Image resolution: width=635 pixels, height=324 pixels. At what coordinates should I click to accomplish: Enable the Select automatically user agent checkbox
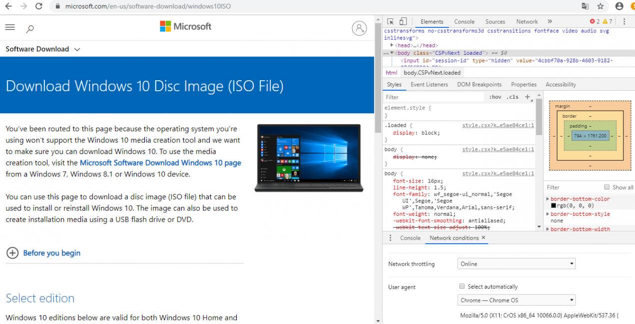[462, 287]
